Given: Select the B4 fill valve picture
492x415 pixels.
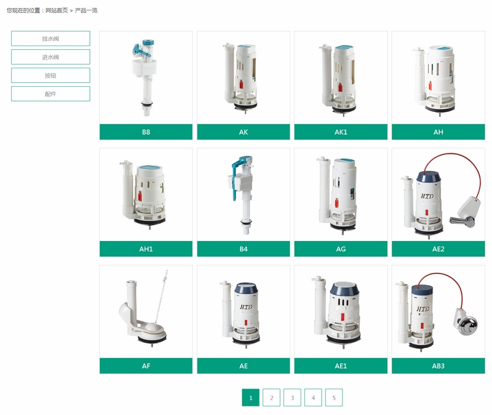Looking at the screenshot, I should (243, 194).
